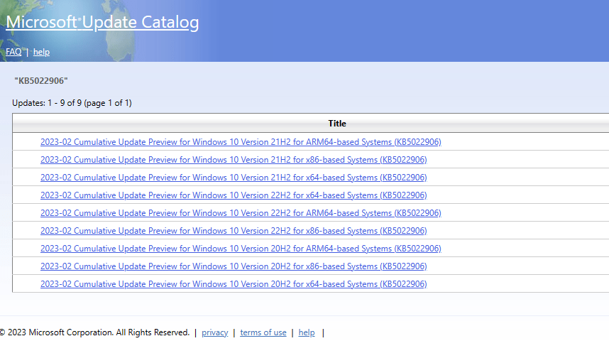Open Windows 10 Version 21H2 x86-based update link

(x=234, y=160)
